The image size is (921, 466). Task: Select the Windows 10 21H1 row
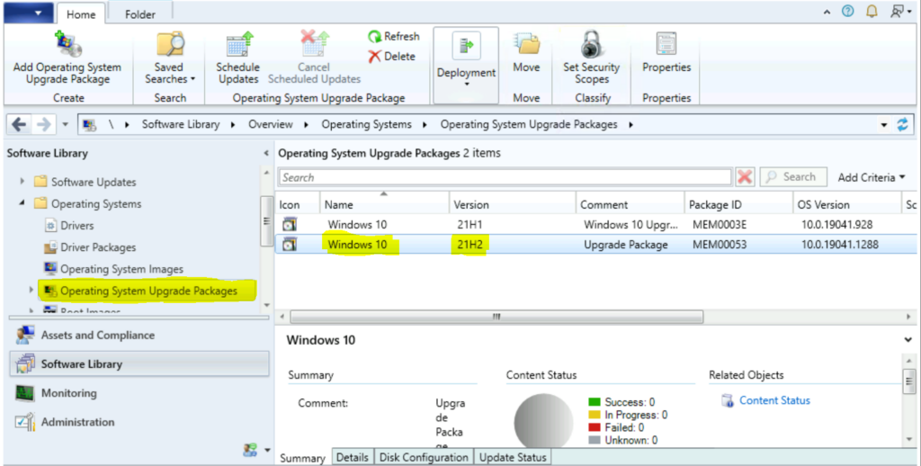(595, 225)
